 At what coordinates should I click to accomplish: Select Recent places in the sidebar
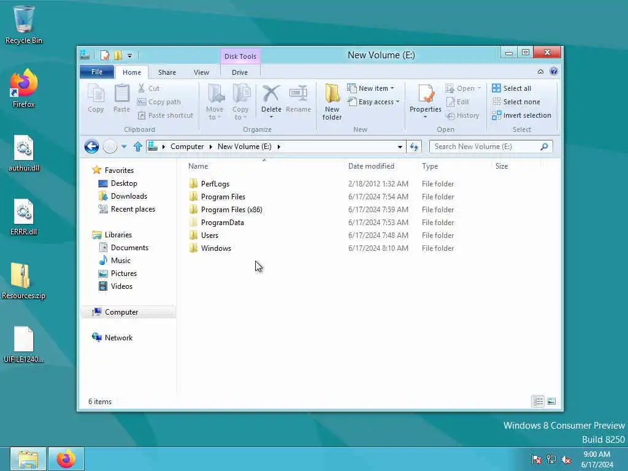pyautogui.click(x=133, y=209)
